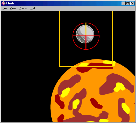Click the center of the red crosshair
This screenshot has height=123, width=136.
click(x=86, y=35)
